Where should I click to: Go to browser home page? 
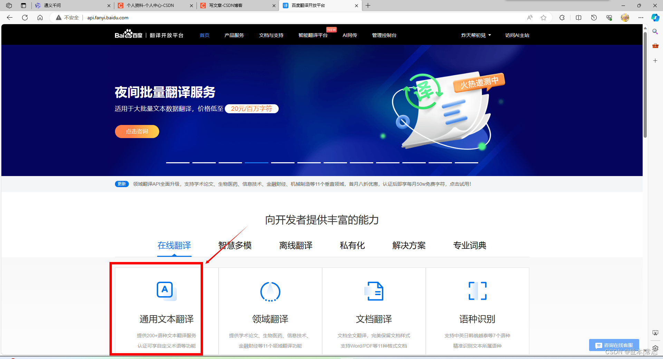tap(40, 18)
